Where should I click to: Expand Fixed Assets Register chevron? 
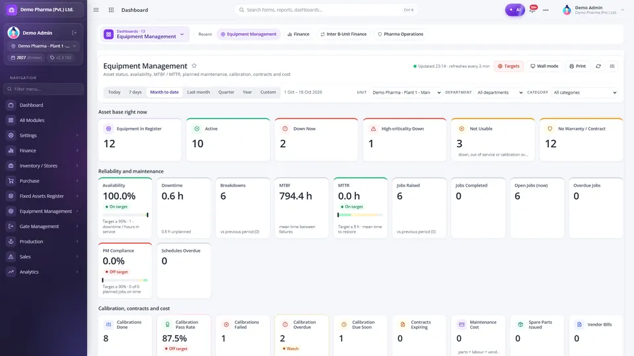(77, 196)
